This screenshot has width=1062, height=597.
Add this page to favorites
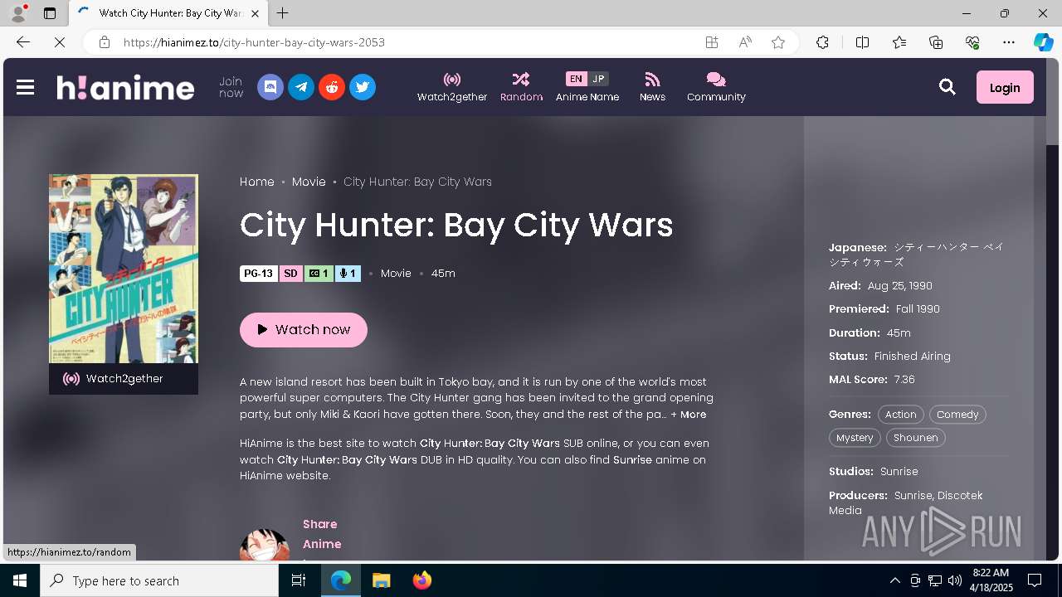click(x=778, y=42)
